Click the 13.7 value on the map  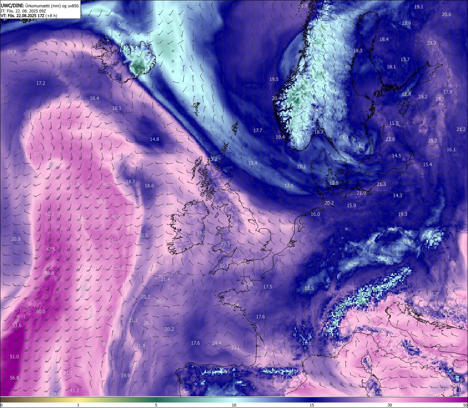click(405, 59)
